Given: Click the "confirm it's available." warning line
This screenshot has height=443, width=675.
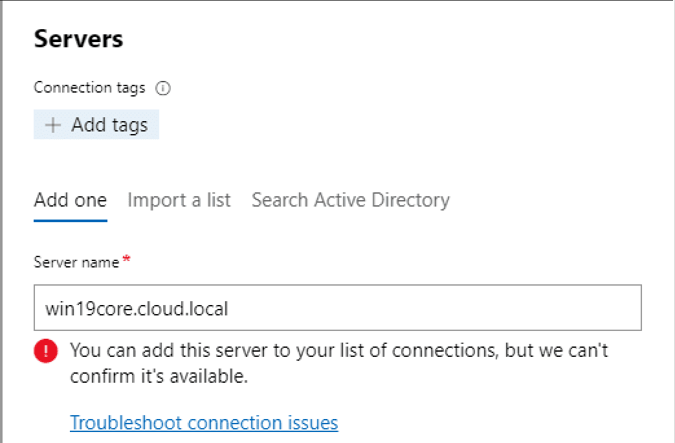Looking at the screenshot, I should point(159,376).
